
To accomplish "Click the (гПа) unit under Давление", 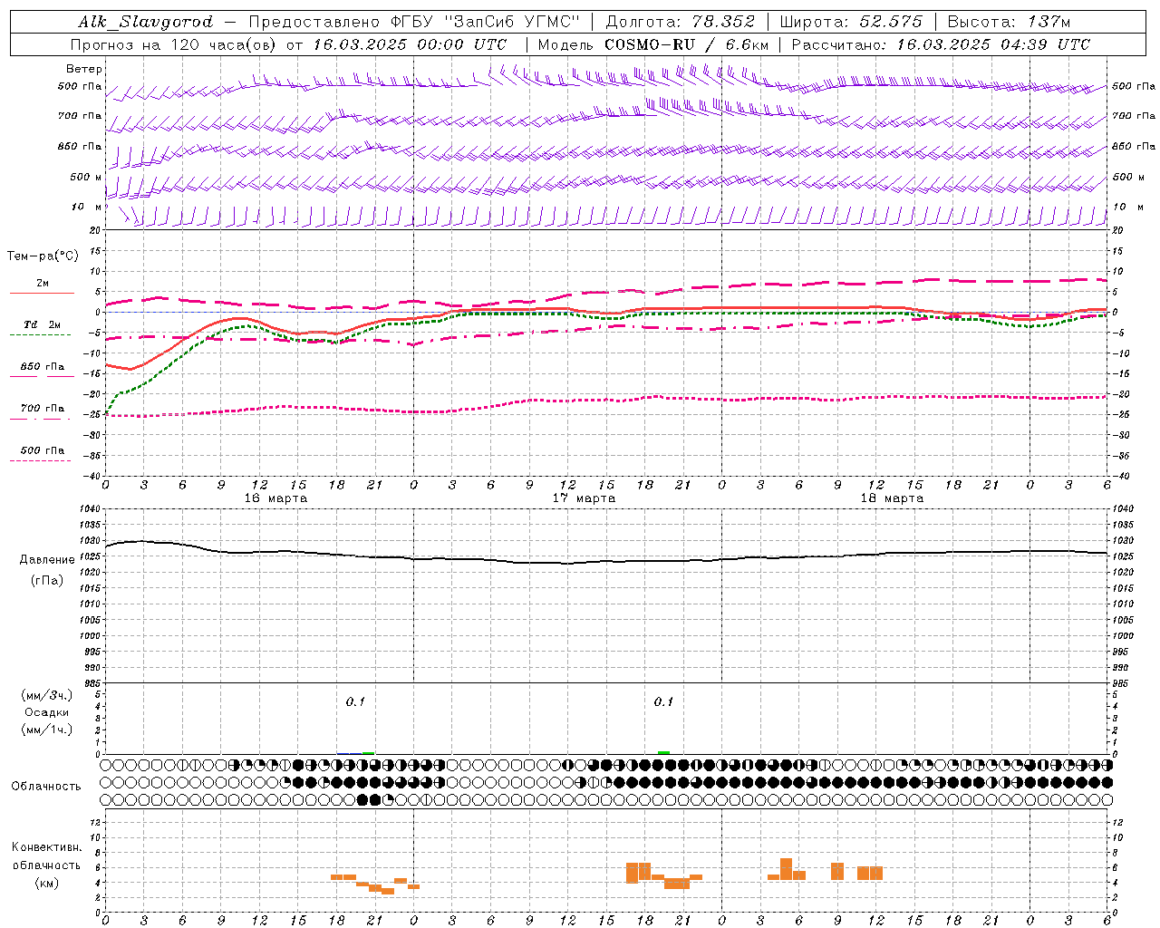I will pyautogui.click(x=47, y=581).
